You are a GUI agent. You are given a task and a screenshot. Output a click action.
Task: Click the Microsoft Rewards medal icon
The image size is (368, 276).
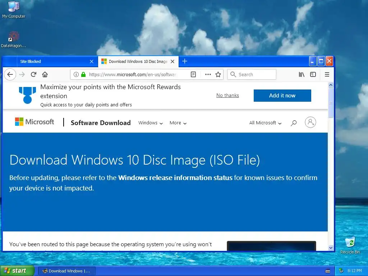27,95
